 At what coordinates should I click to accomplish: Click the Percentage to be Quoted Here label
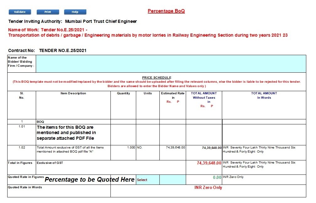coord(89,180)
